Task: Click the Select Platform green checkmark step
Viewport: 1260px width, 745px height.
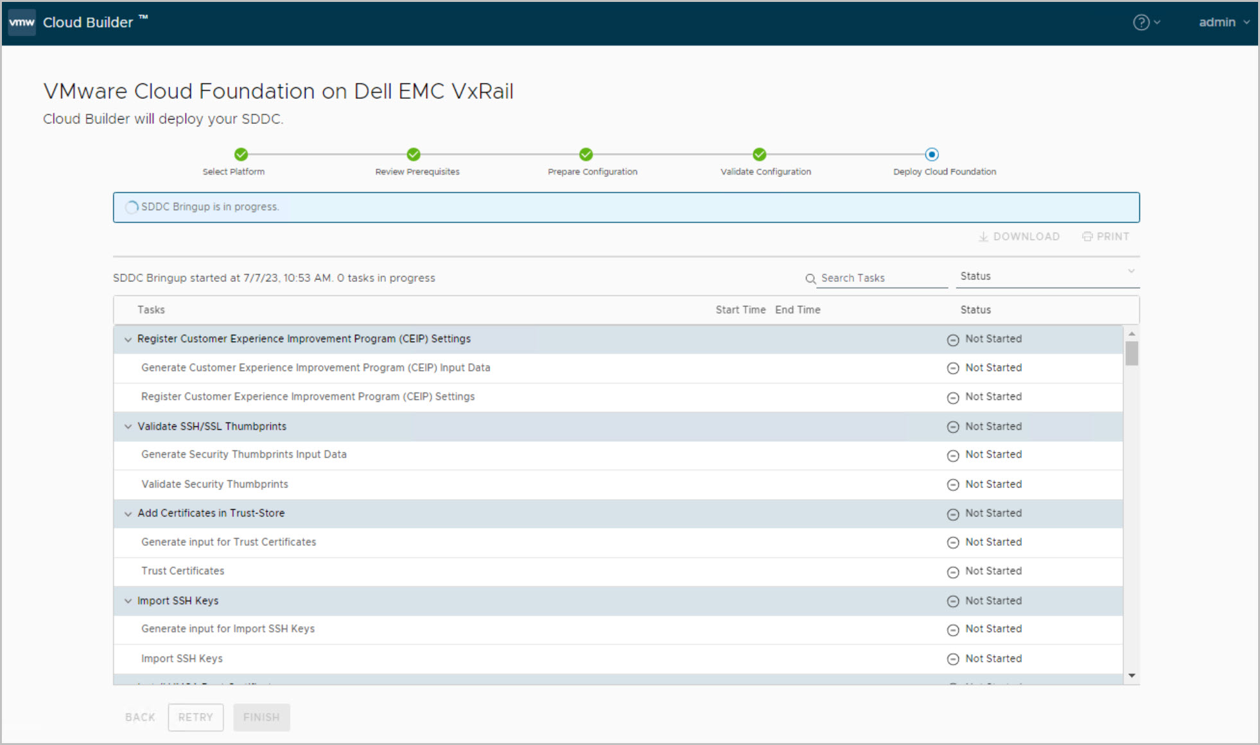Action: tap(241, 155)
